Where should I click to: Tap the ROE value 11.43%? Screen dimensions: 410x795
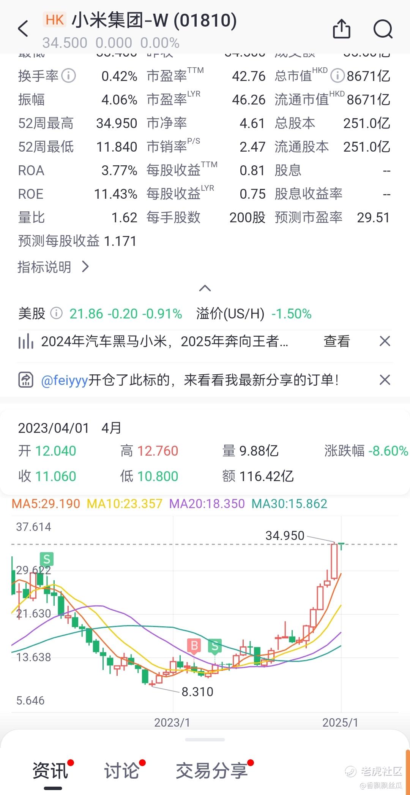click(x=116, y=194)
